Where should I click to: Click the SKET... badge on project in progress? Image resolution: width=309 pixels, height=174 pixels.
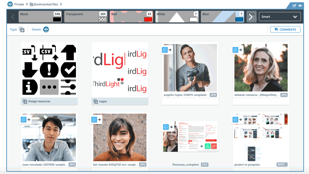tap(282, 164)
